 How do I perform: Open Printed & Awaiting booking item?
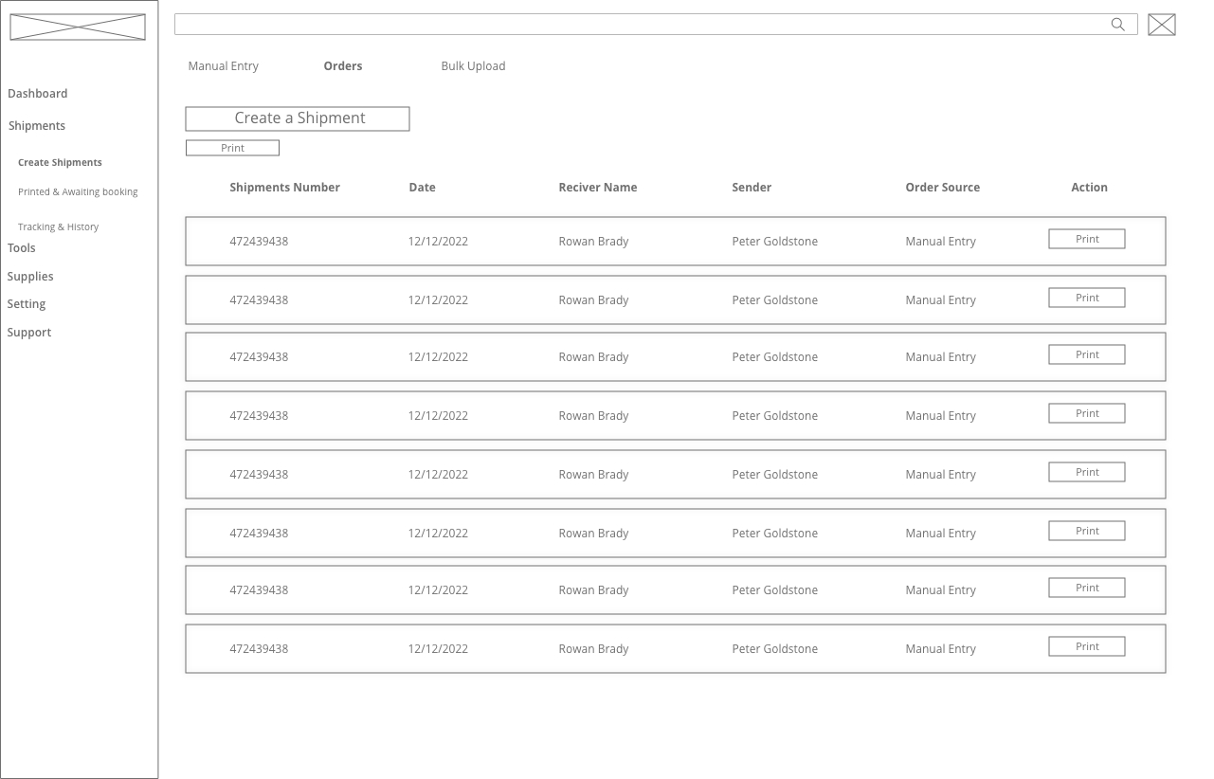78,192
